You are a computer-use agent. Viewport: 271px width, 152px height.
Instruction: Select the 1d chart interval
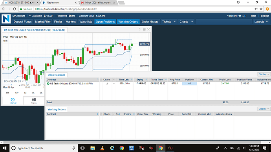tap(25, 93)
